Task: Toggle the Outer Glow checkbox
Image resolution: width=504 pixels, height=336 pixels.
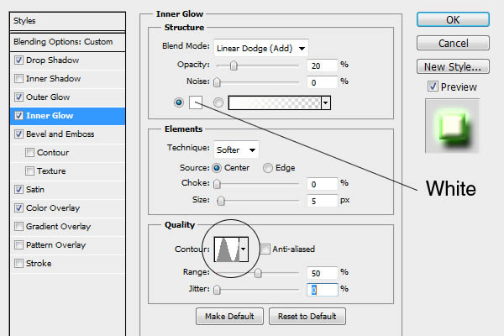Action: [x=18, y=97]
